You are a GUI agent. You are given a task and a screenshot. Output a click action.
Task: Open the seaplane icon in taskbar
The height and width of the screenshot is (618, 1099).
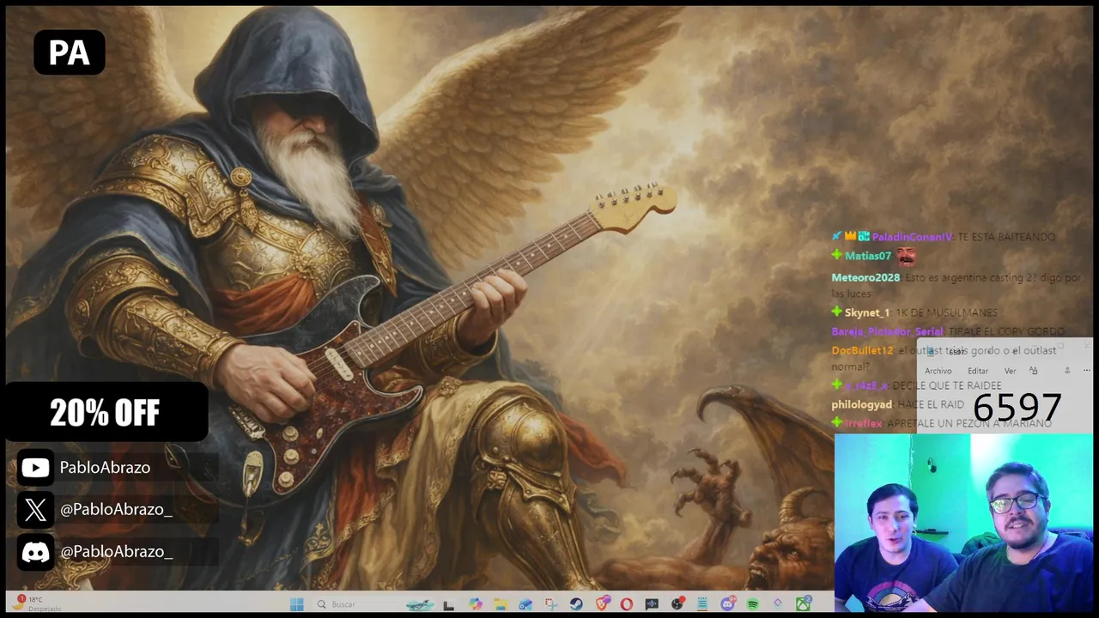[x=420, y=604]
